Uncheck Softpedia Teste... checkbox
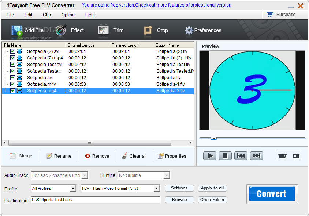The image size is (309, 216). coord(12,71)
